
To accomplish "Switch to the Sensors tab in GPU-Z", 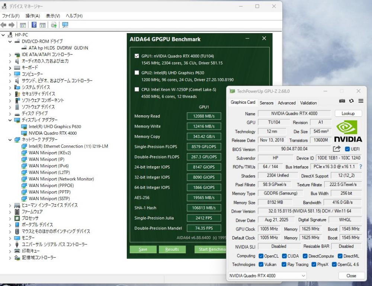I will pyautogui.click(x=266, y=103).
